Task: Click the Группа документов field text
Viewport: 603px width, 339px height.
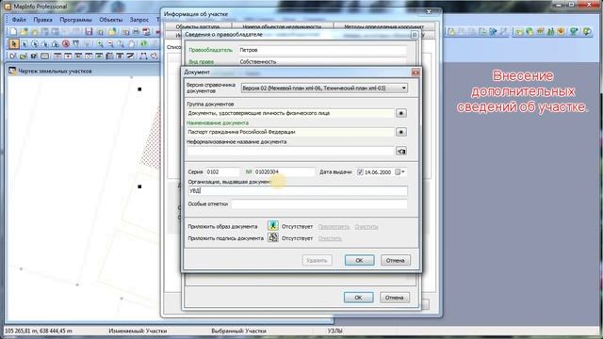Action: (x=259, y=113)
